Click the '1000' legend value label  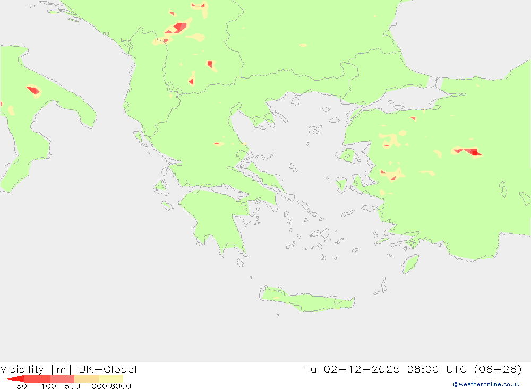(x=97, y=386)
